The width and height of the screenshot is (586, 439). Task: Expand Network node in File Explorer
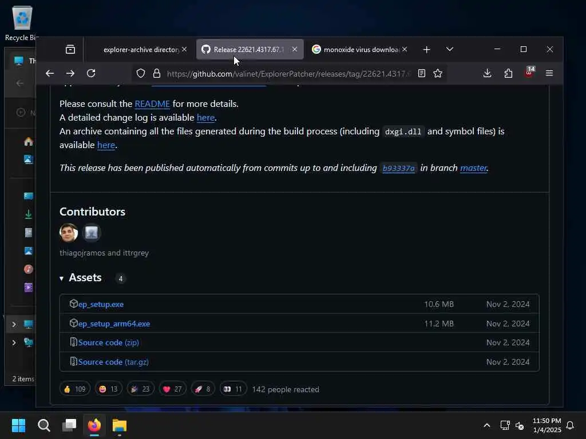click(14, 342)
